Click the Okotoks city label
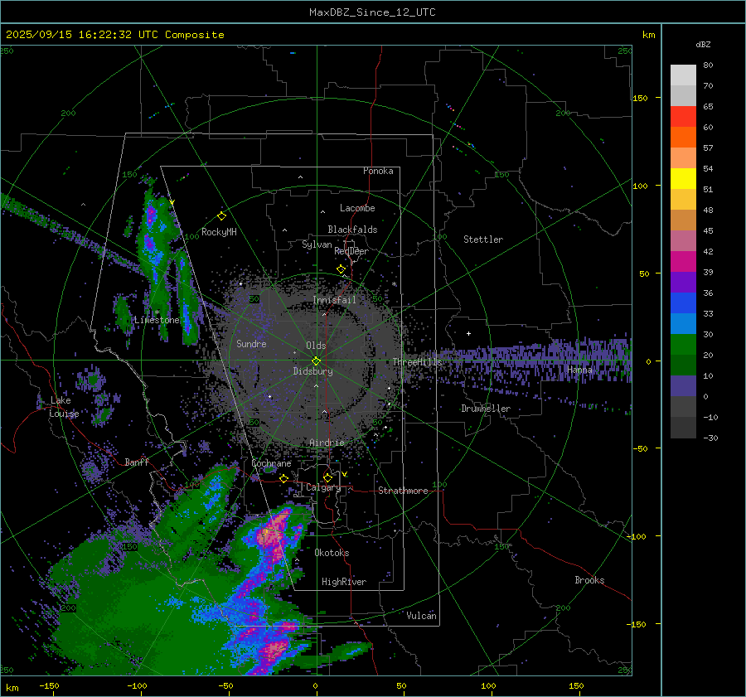 pyautogui.click(x=332, y=553)
